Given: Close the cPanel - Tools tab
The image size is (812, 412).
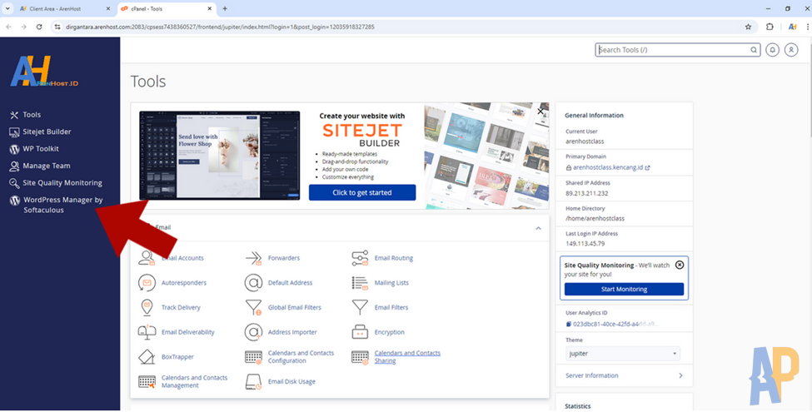Looking at the screenshot, I should tap(210, 9).
